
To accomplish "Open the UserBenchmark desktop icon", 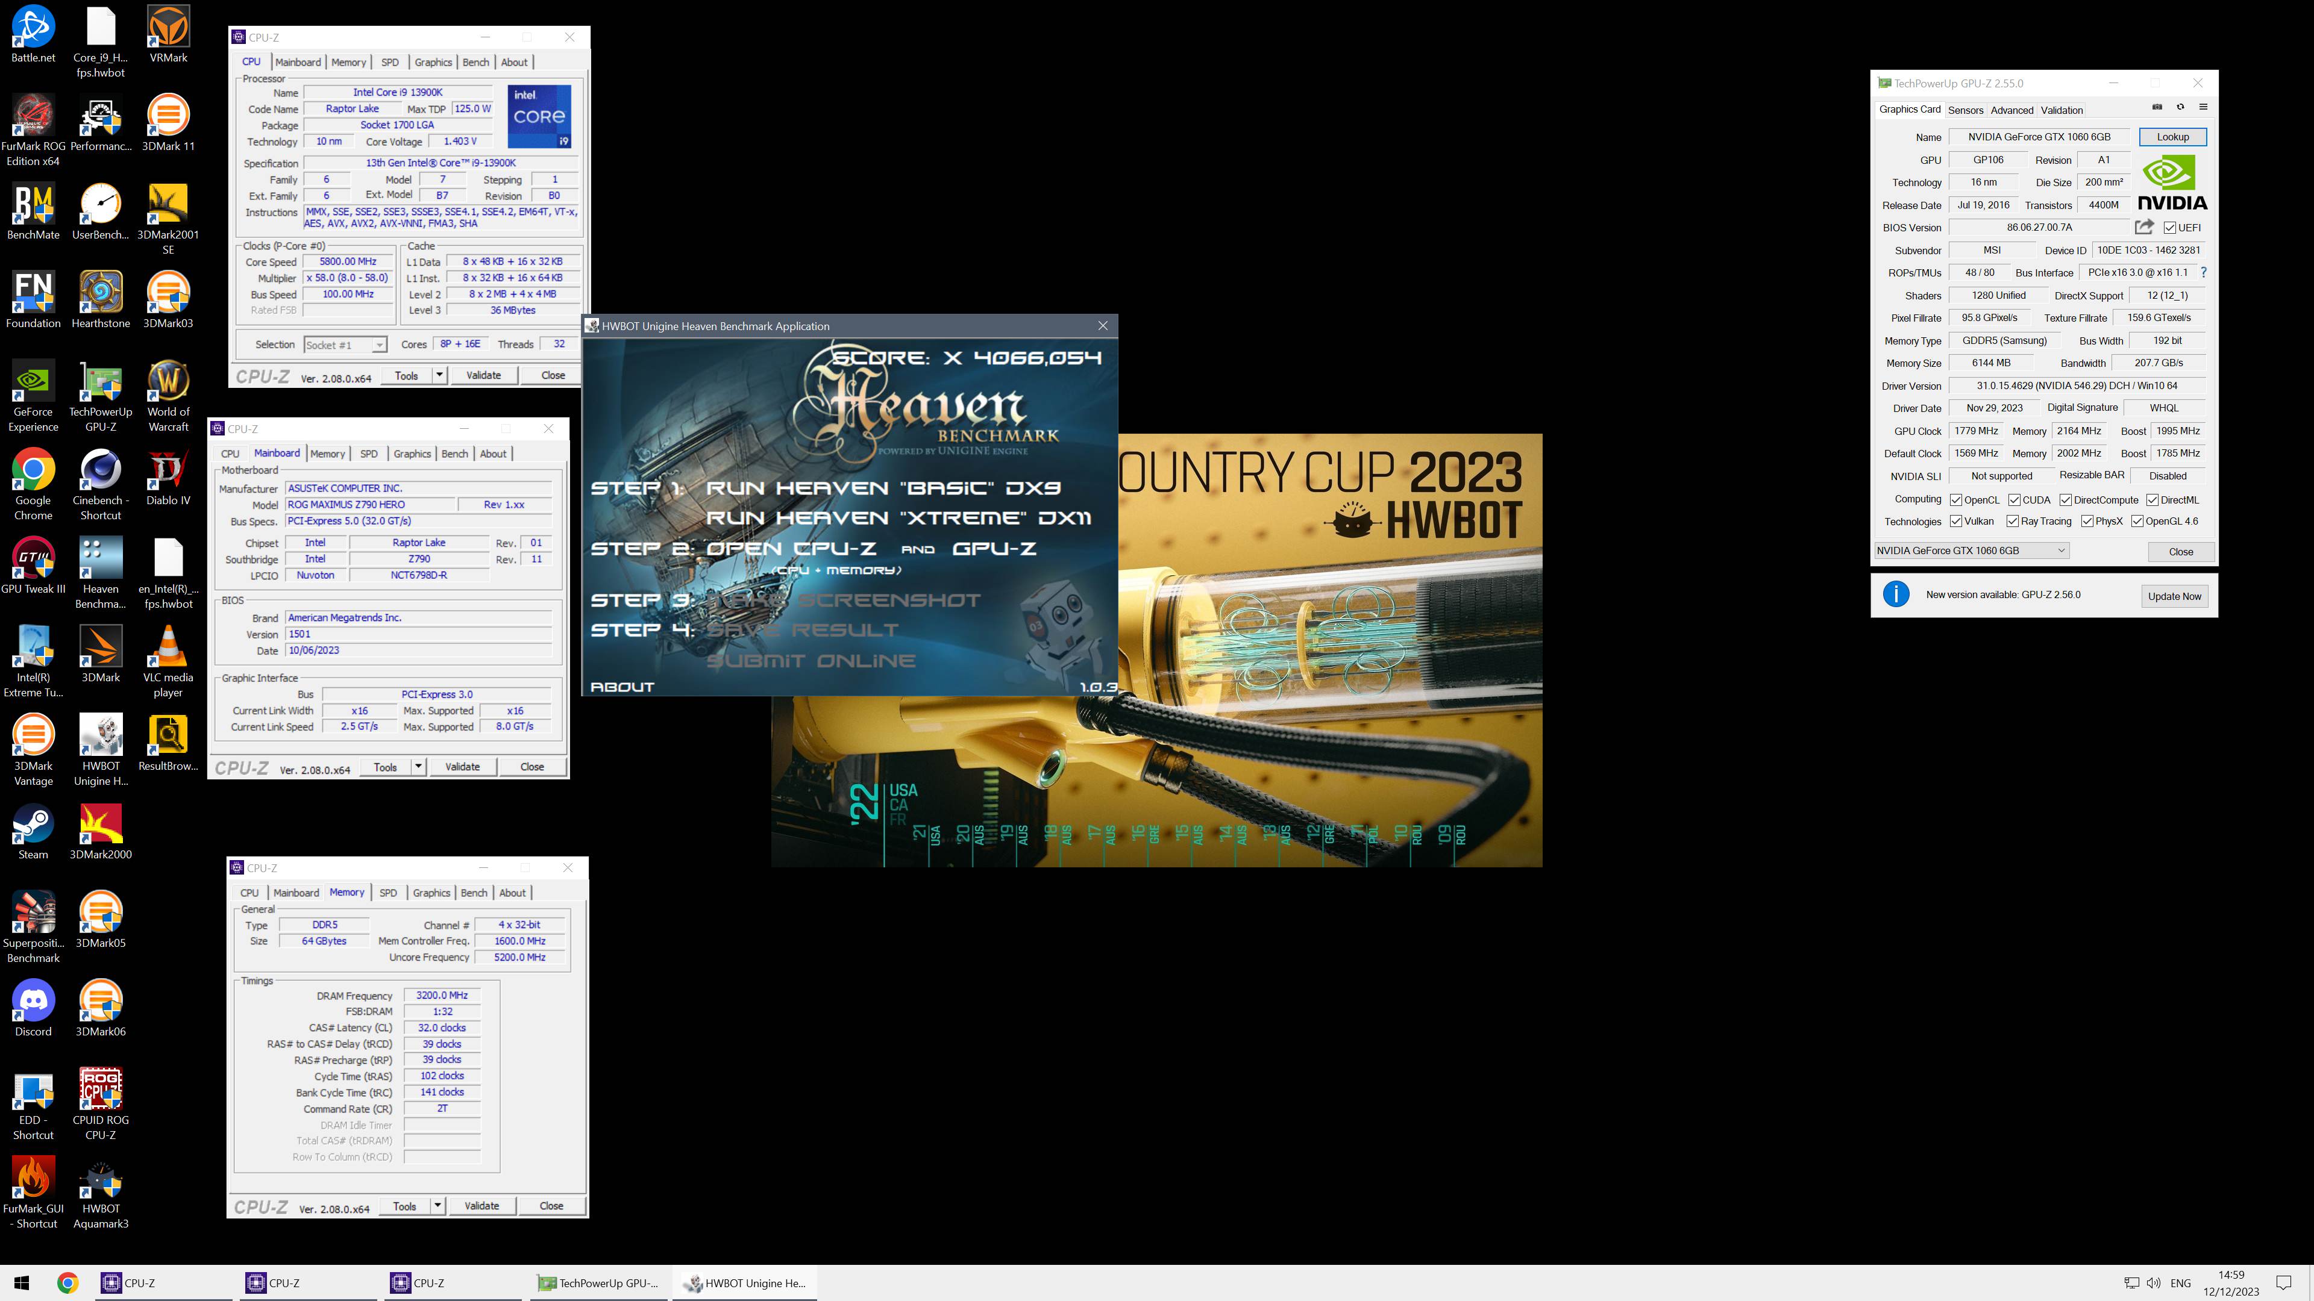I will pos(101,212).
